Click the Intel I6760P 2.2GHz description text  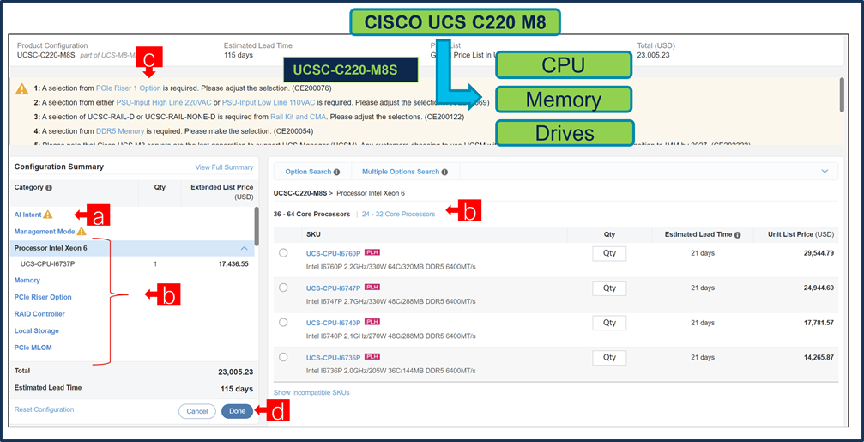390,267
